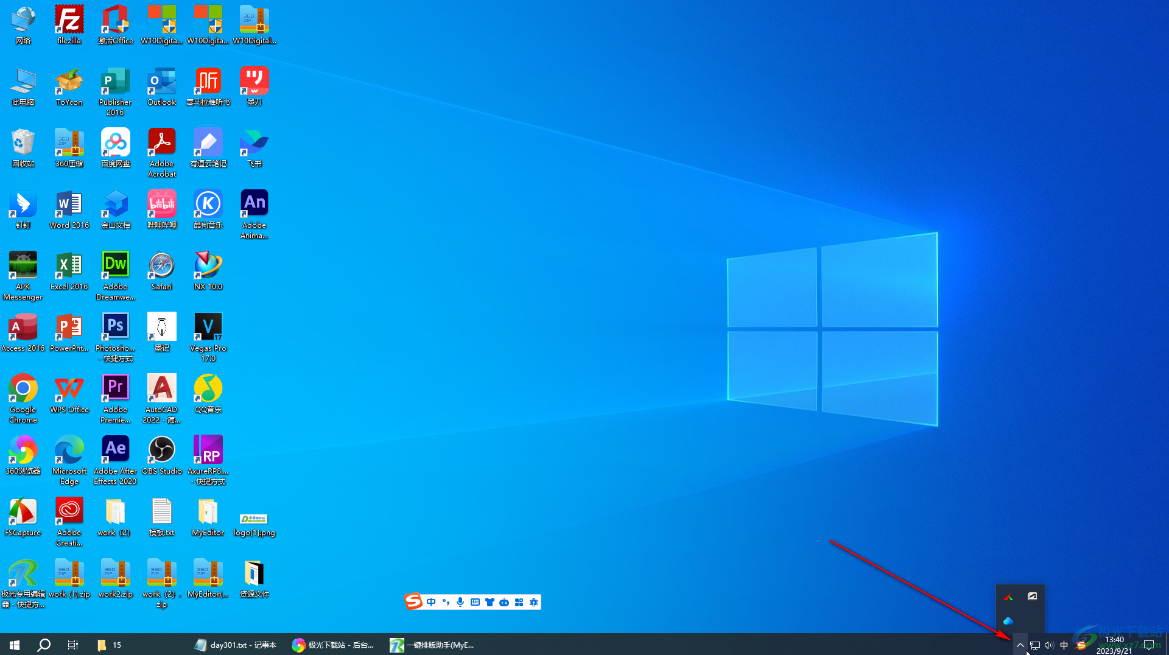Open the soft keyboard in Sogou IME bar
This screenshot has width=1169, height=655.
pyautogui.click(x=475, y=602)
